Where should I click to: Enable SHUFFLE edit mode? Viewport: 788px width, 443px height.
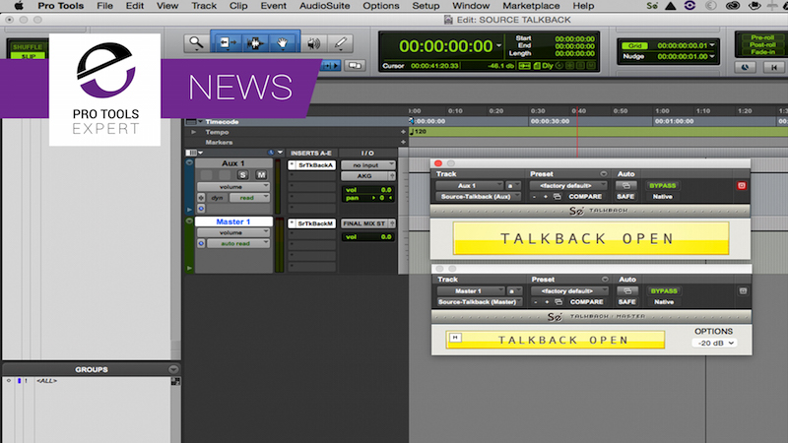coord(28,46)
